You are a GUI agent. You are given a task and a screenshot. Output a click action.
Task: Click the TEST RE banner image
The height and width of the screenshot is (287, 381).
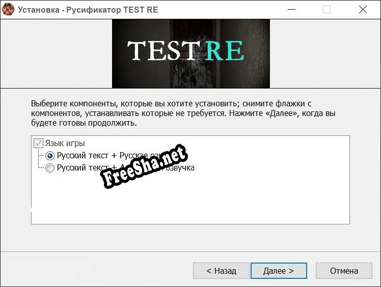click(190, 53)
